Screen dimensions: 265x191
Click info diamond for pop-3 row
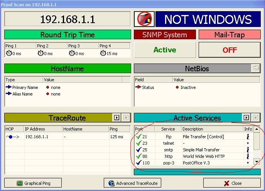[248, 163]
